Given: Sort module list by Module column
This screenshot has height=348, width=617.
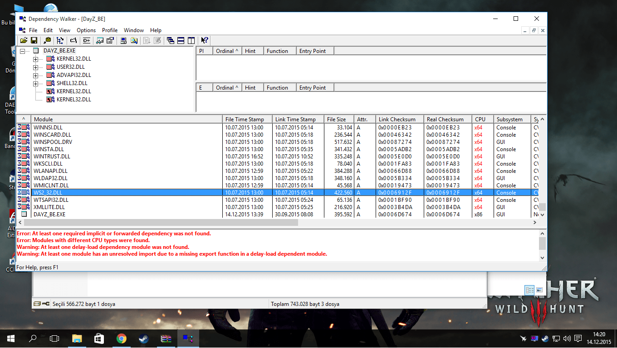Looking at the screenshot, I should pos(127,119).
